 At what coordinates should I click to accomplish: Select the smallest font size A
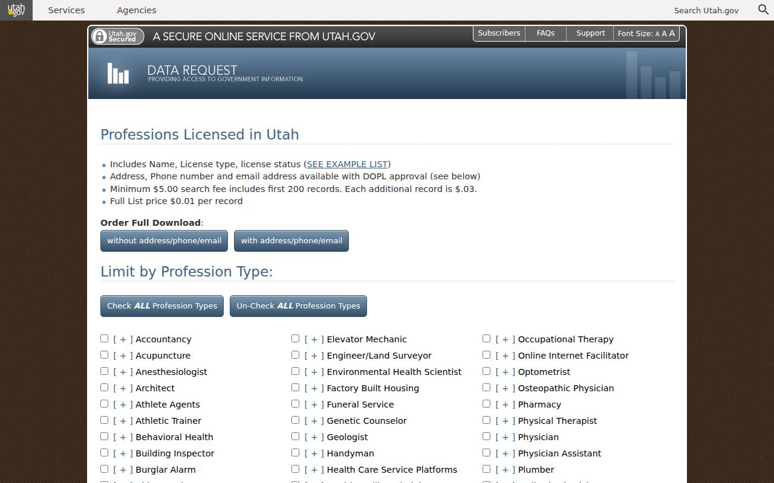point(657,34)
